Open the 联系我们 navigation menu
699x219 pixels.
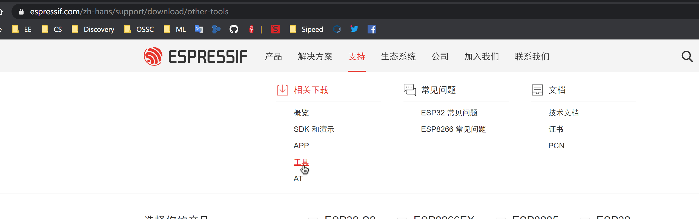coord(532,56)
